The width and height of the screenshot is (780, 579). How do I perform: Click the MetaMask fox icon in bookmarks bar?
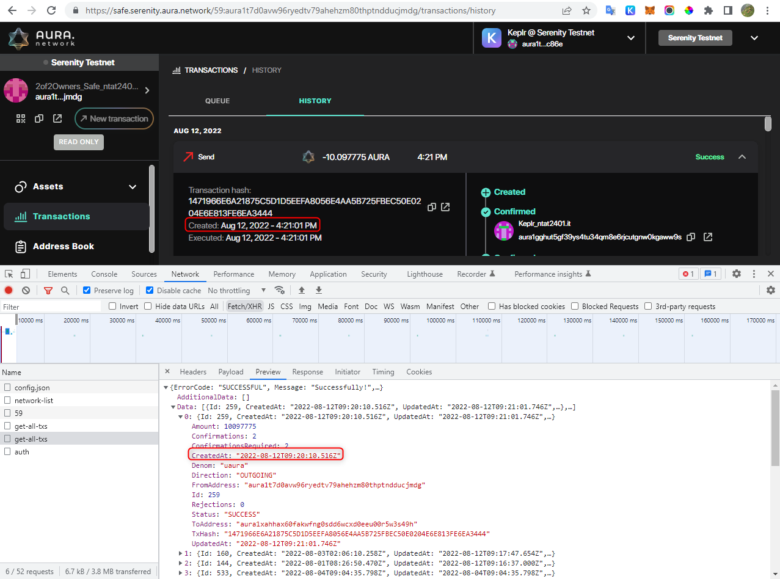coord(649,10)
